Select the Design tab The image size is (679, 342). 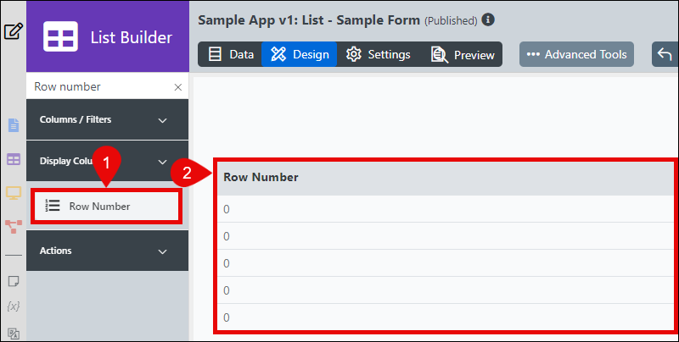coord(300,54)
